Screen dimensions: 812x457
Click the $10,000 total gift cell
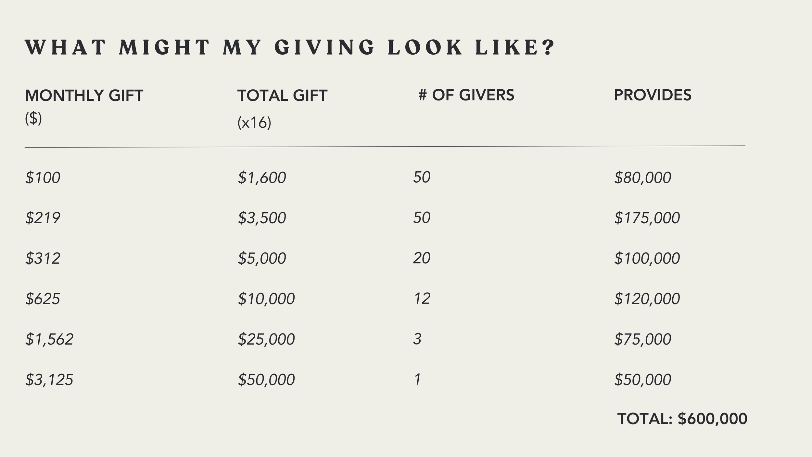266,299
